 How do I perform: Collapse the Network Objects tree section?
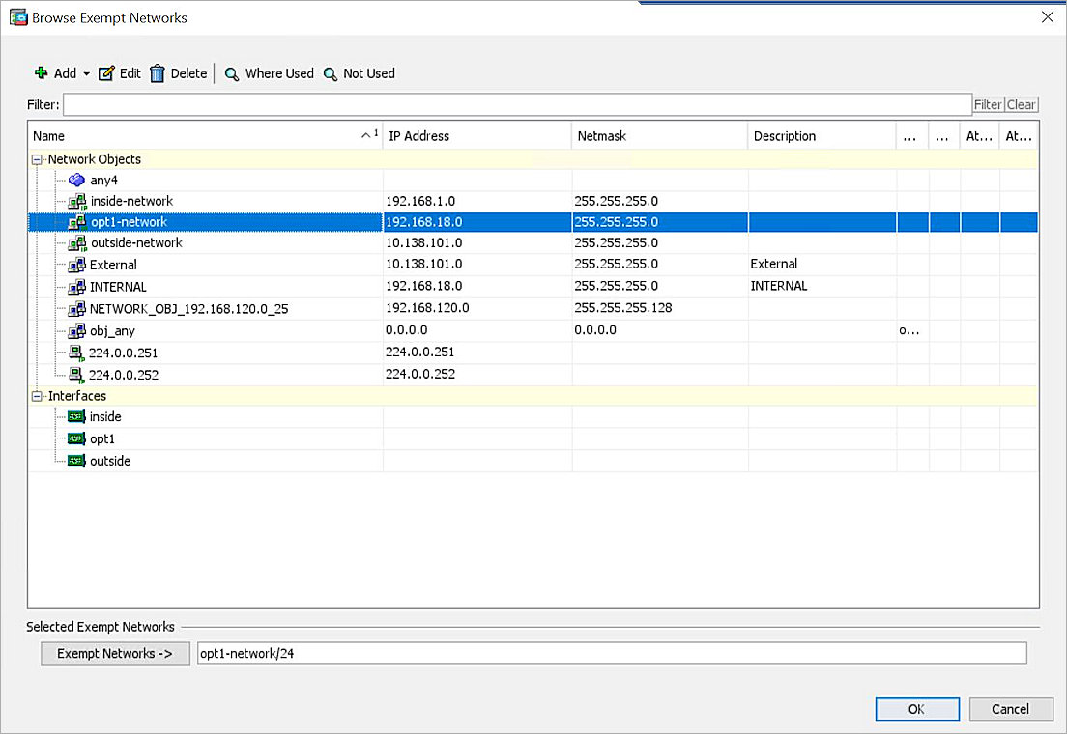[36, 158]
